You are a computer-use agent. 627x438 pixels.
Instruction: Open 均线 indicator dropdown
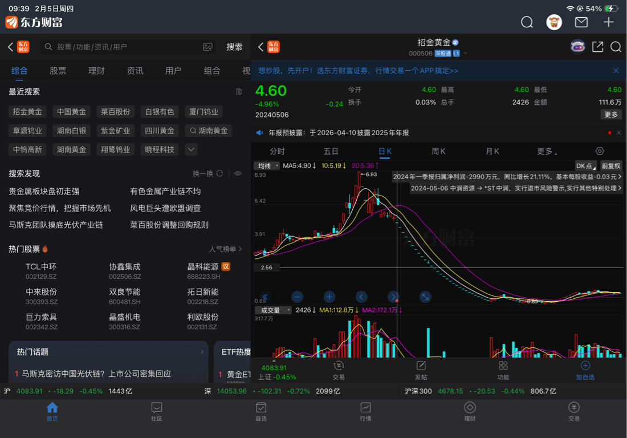click(267, 165)
